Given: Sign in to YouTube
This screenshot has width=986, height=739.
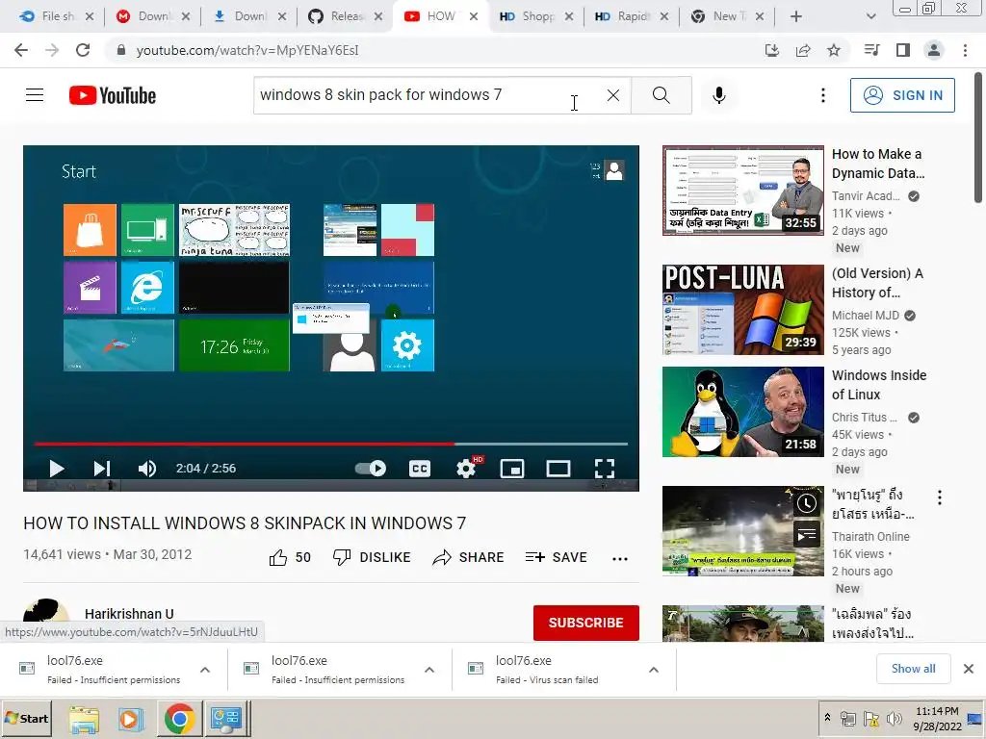Looking at the screenshot, I should 902,95.
